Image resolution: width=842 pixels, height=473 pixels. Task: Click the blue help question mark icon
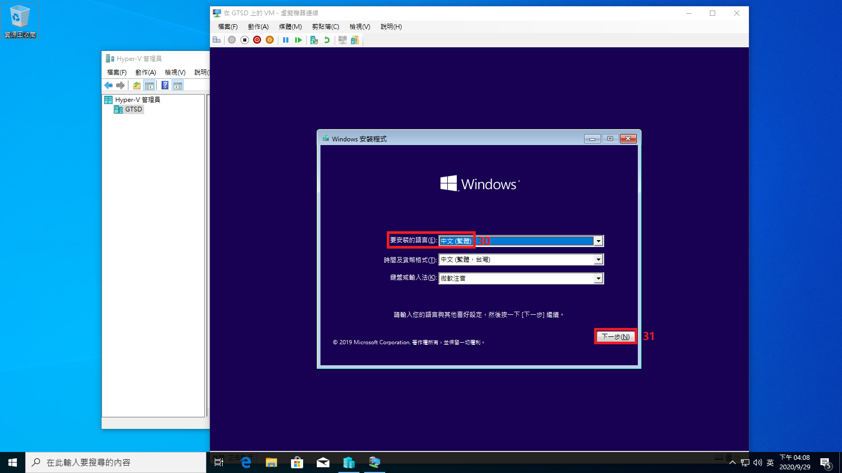[x=165, y=85]
